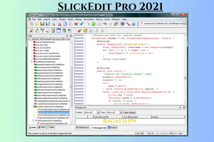Click the green Back navigation arrow
214x142 pixels.
[93, 24]
